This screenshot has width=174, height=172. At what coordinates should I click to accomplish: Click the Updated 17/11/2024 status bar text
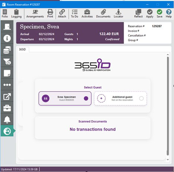(19, 169)
